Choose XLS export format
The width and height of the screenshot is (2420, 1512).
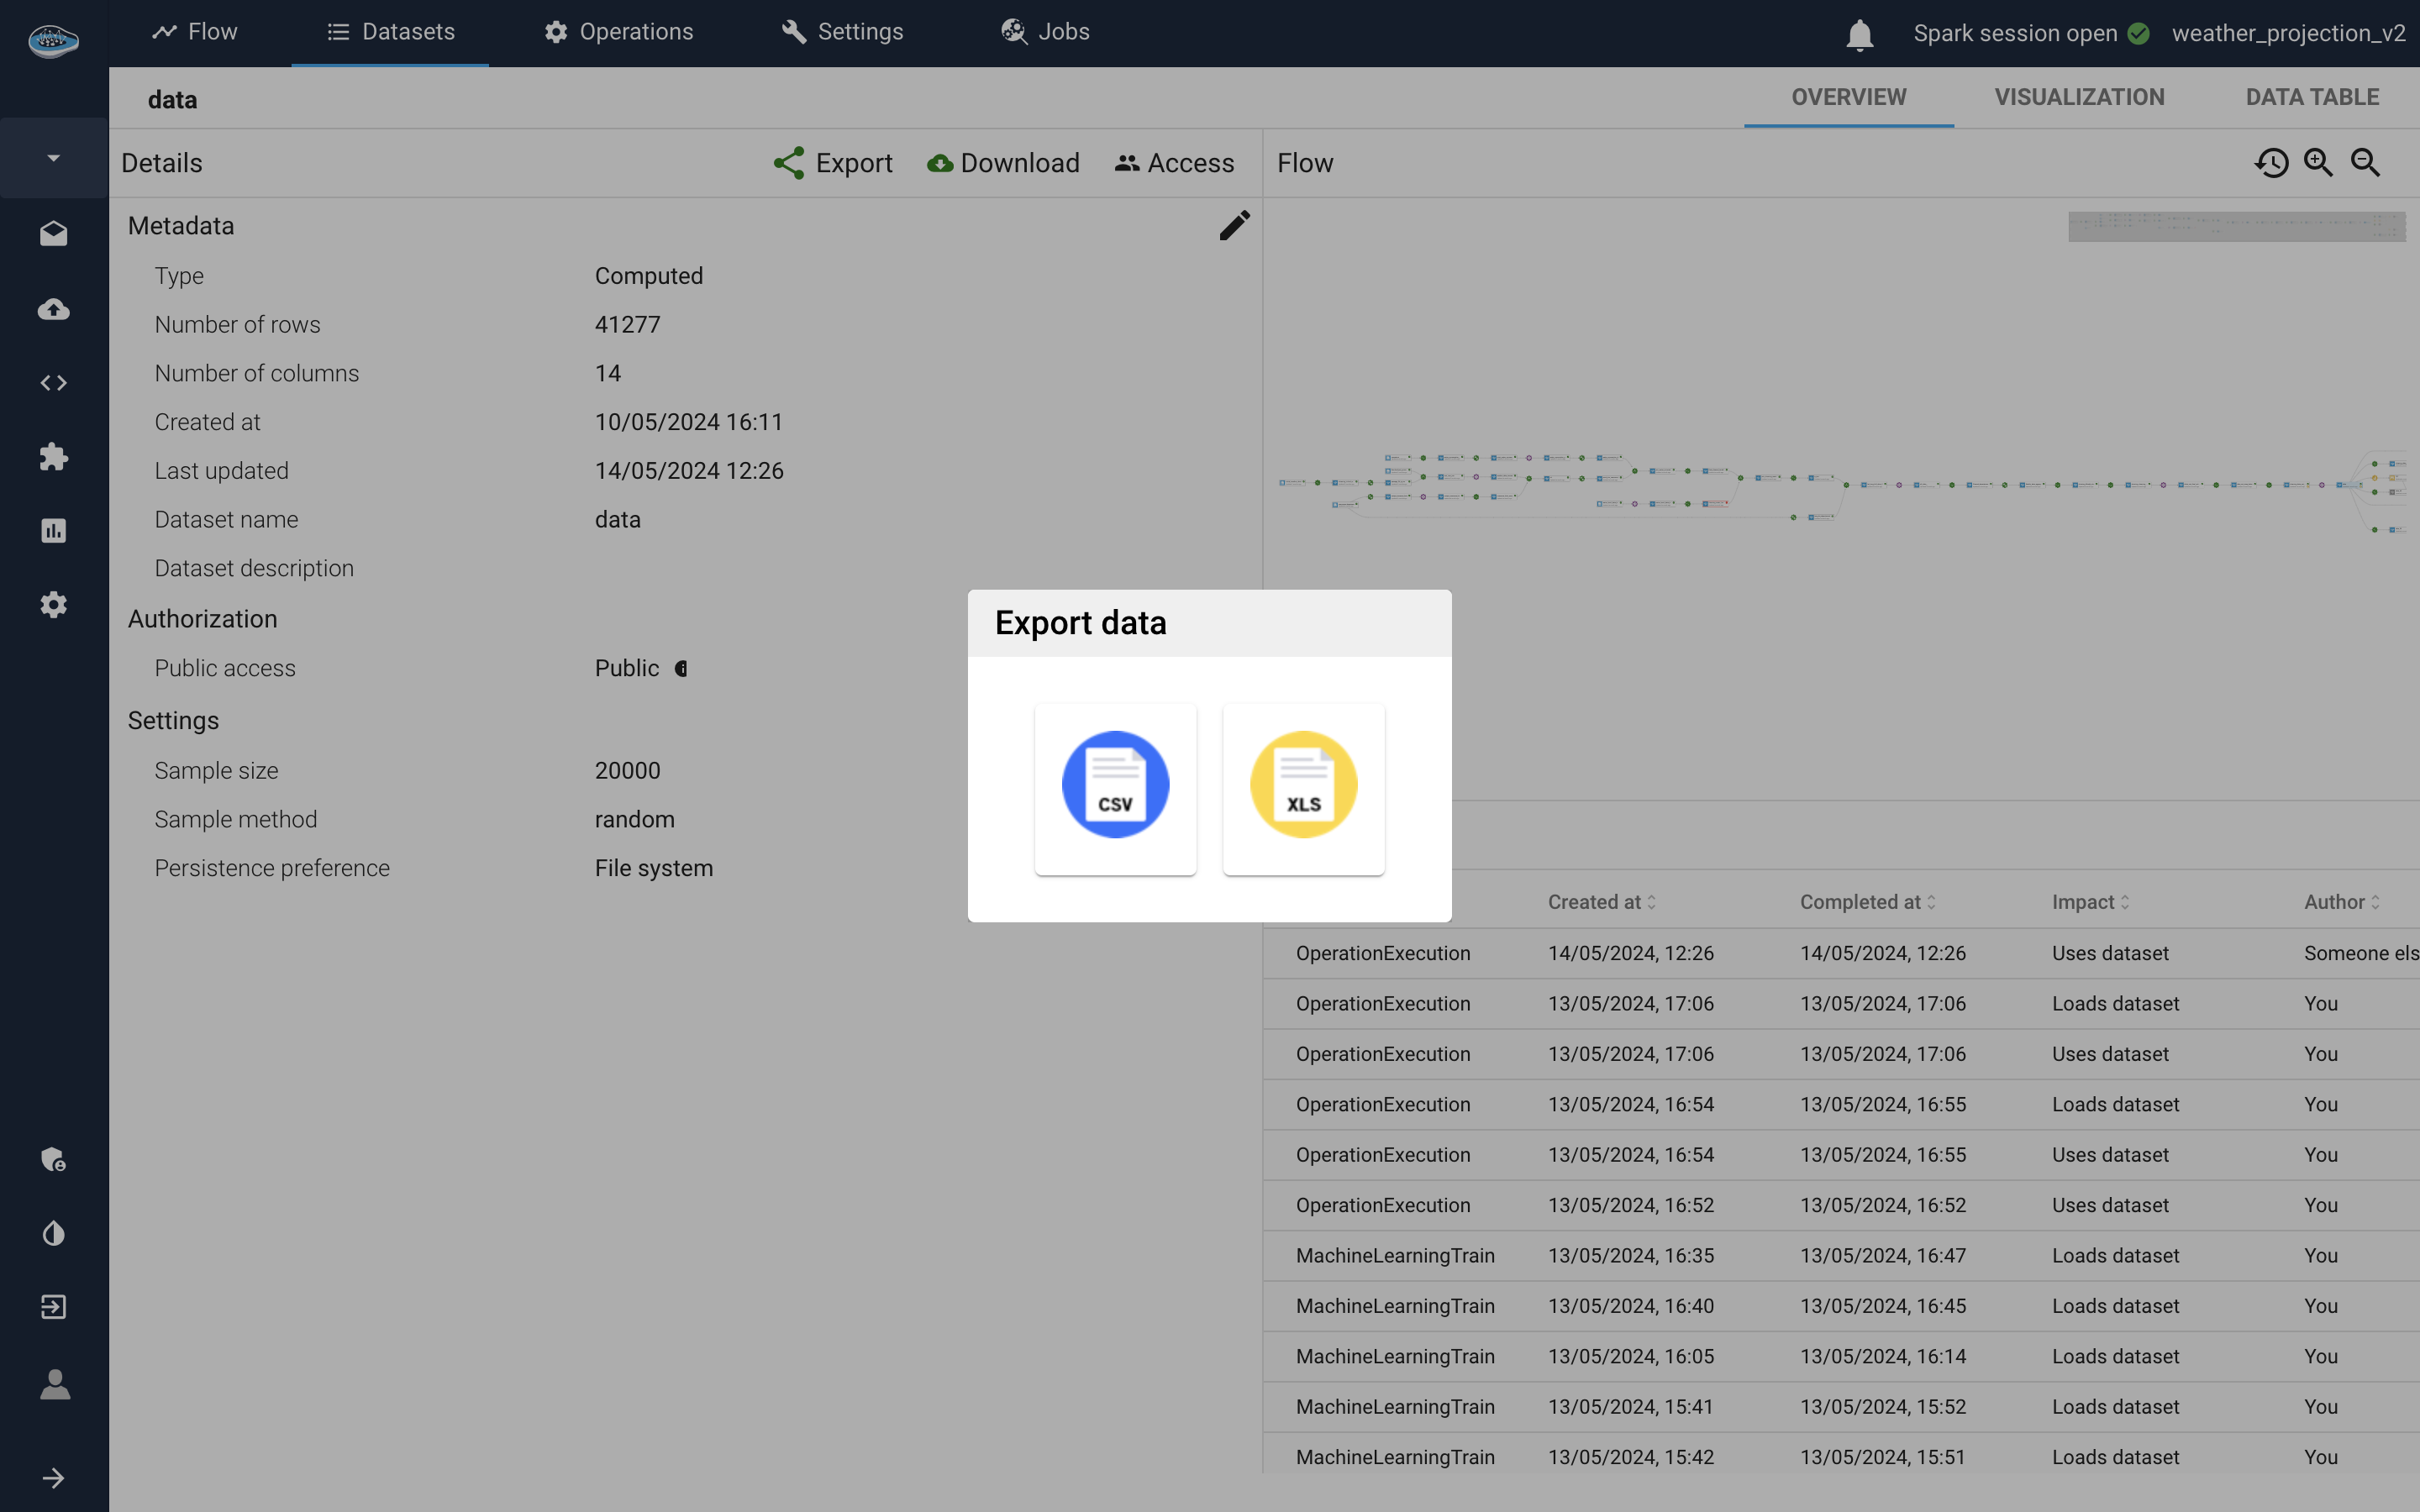tap(1303, 787)
